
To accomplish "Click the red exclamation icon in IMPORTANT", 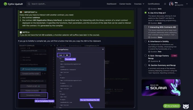I will point(23,12).
